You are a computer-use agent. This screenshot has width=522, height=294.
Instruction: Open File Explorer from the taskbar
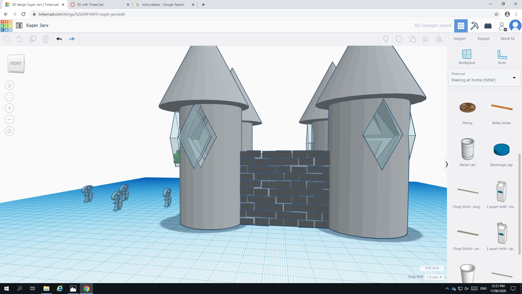[46, 289]
